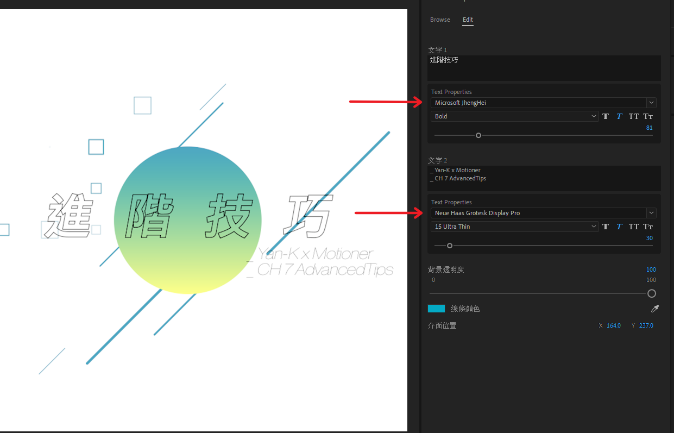
Task: Enable small caps for 文字 1
Action: 648,116
